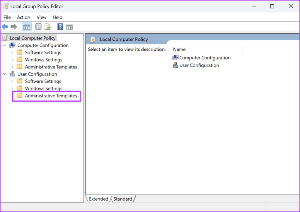Click Administrative Templates folder icon under User Configuration

20,95
